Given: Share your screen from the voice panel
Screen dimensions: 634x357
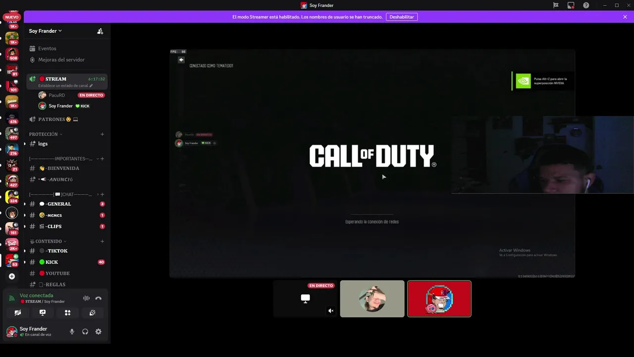Looking at the screenshot, I should coord(43,312).
